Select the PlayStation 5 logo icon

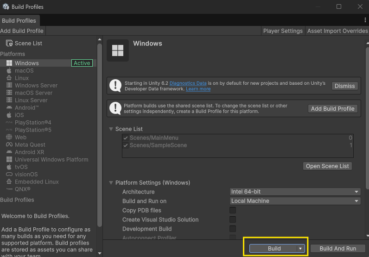(9, 130)
